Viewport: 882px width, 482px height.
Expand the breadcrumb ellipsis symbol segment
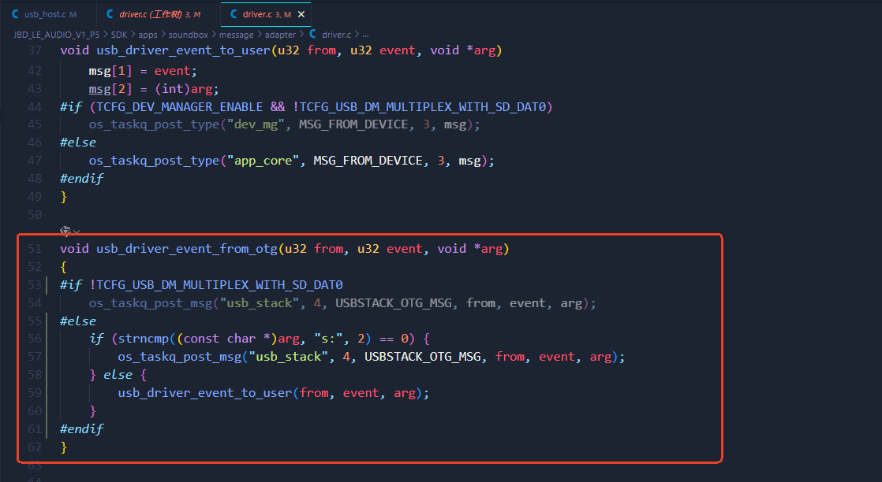(x=365, y=35)
